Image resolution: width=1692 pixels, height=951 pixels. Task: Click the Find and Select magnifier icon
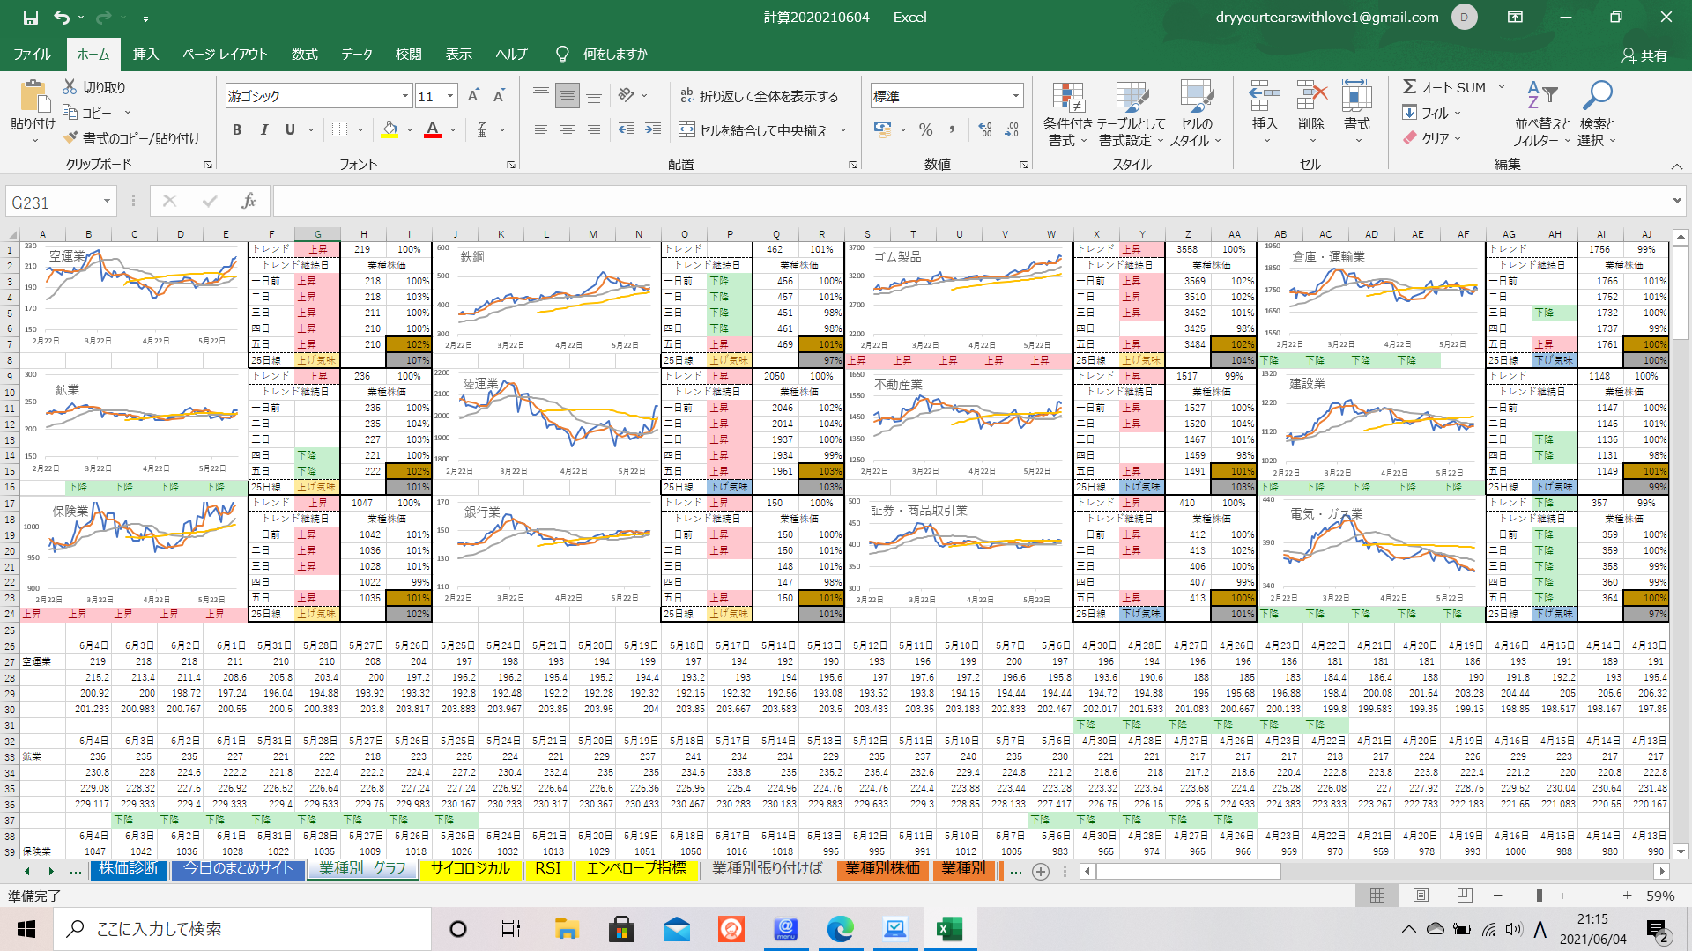tap(1596, 96)
